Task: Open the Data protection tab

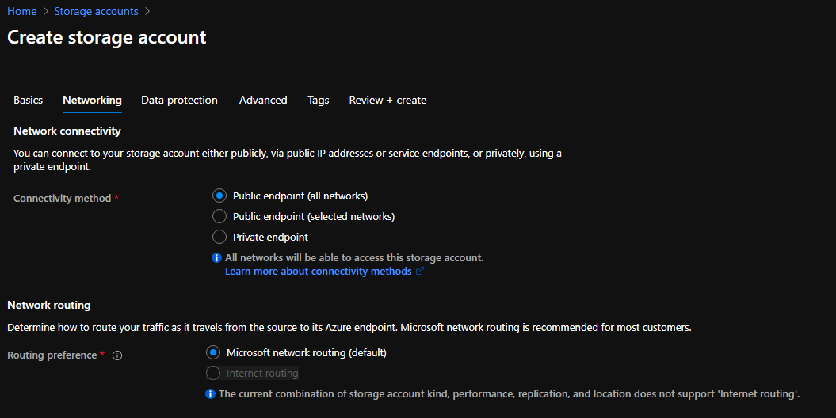Action: pyautogui.click(x=179, y=101)
